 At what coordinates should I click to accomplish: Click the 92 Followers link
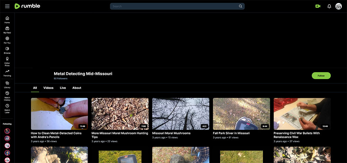61,78
